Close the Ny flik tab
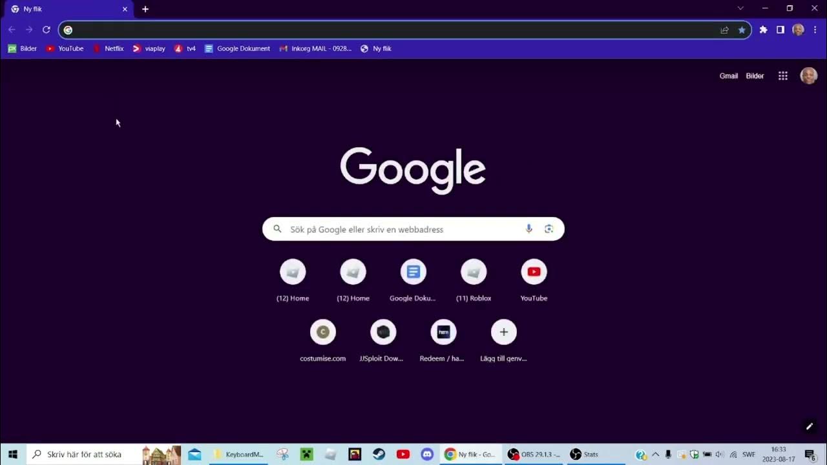The height and width of the screenshot is (465, 827). click(x=125, y=9)
